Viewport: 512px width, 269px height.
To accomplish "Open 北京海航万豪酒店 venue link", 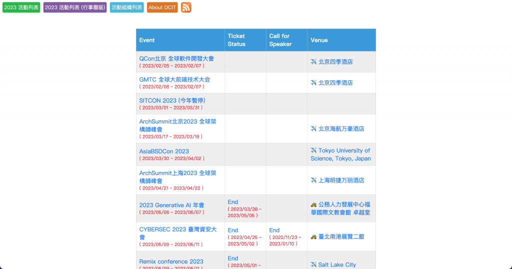I will (x=341, y=128).
